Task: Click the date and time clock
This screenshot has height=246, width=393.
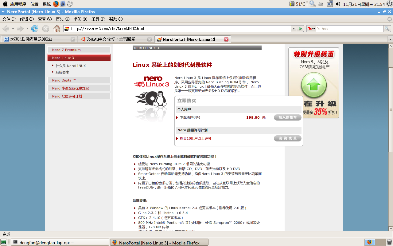Action: coord(364,4)
